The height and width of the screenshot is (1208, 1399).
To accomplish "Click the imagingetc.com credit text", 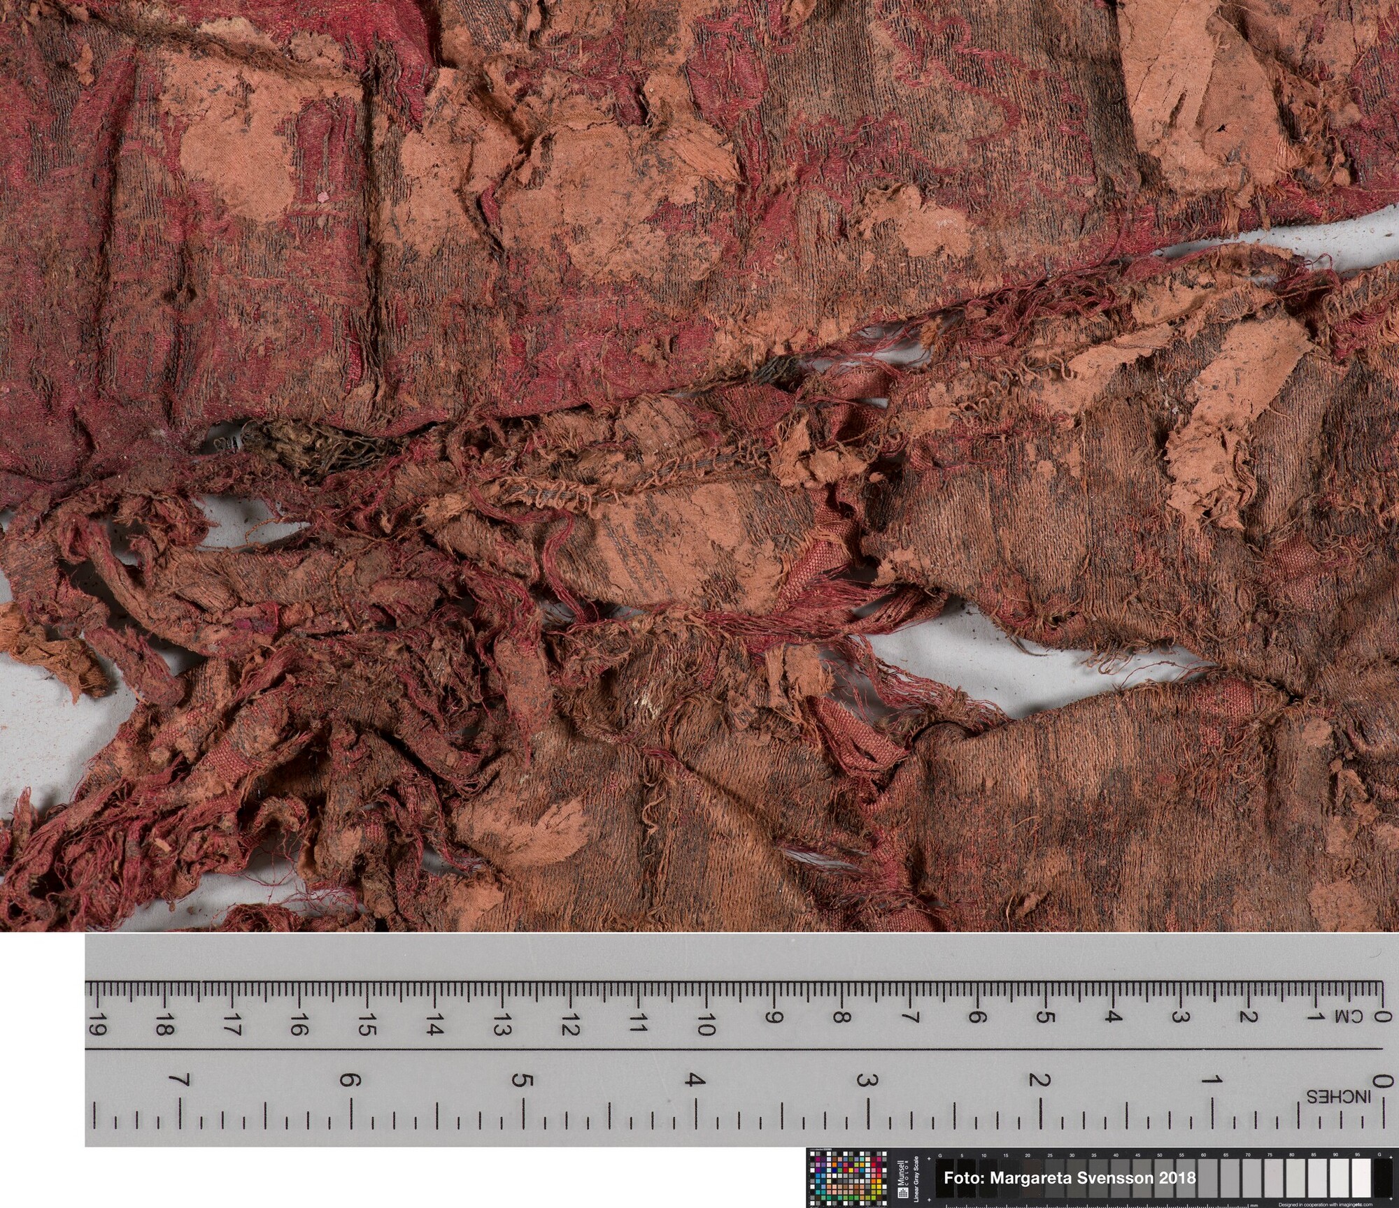I will coord(1325,1205).
